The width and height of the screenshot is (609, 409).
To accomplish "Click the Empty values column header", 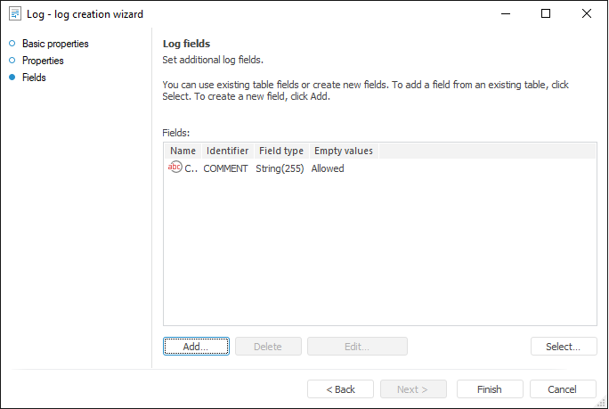I will click(x=344, y=151).
